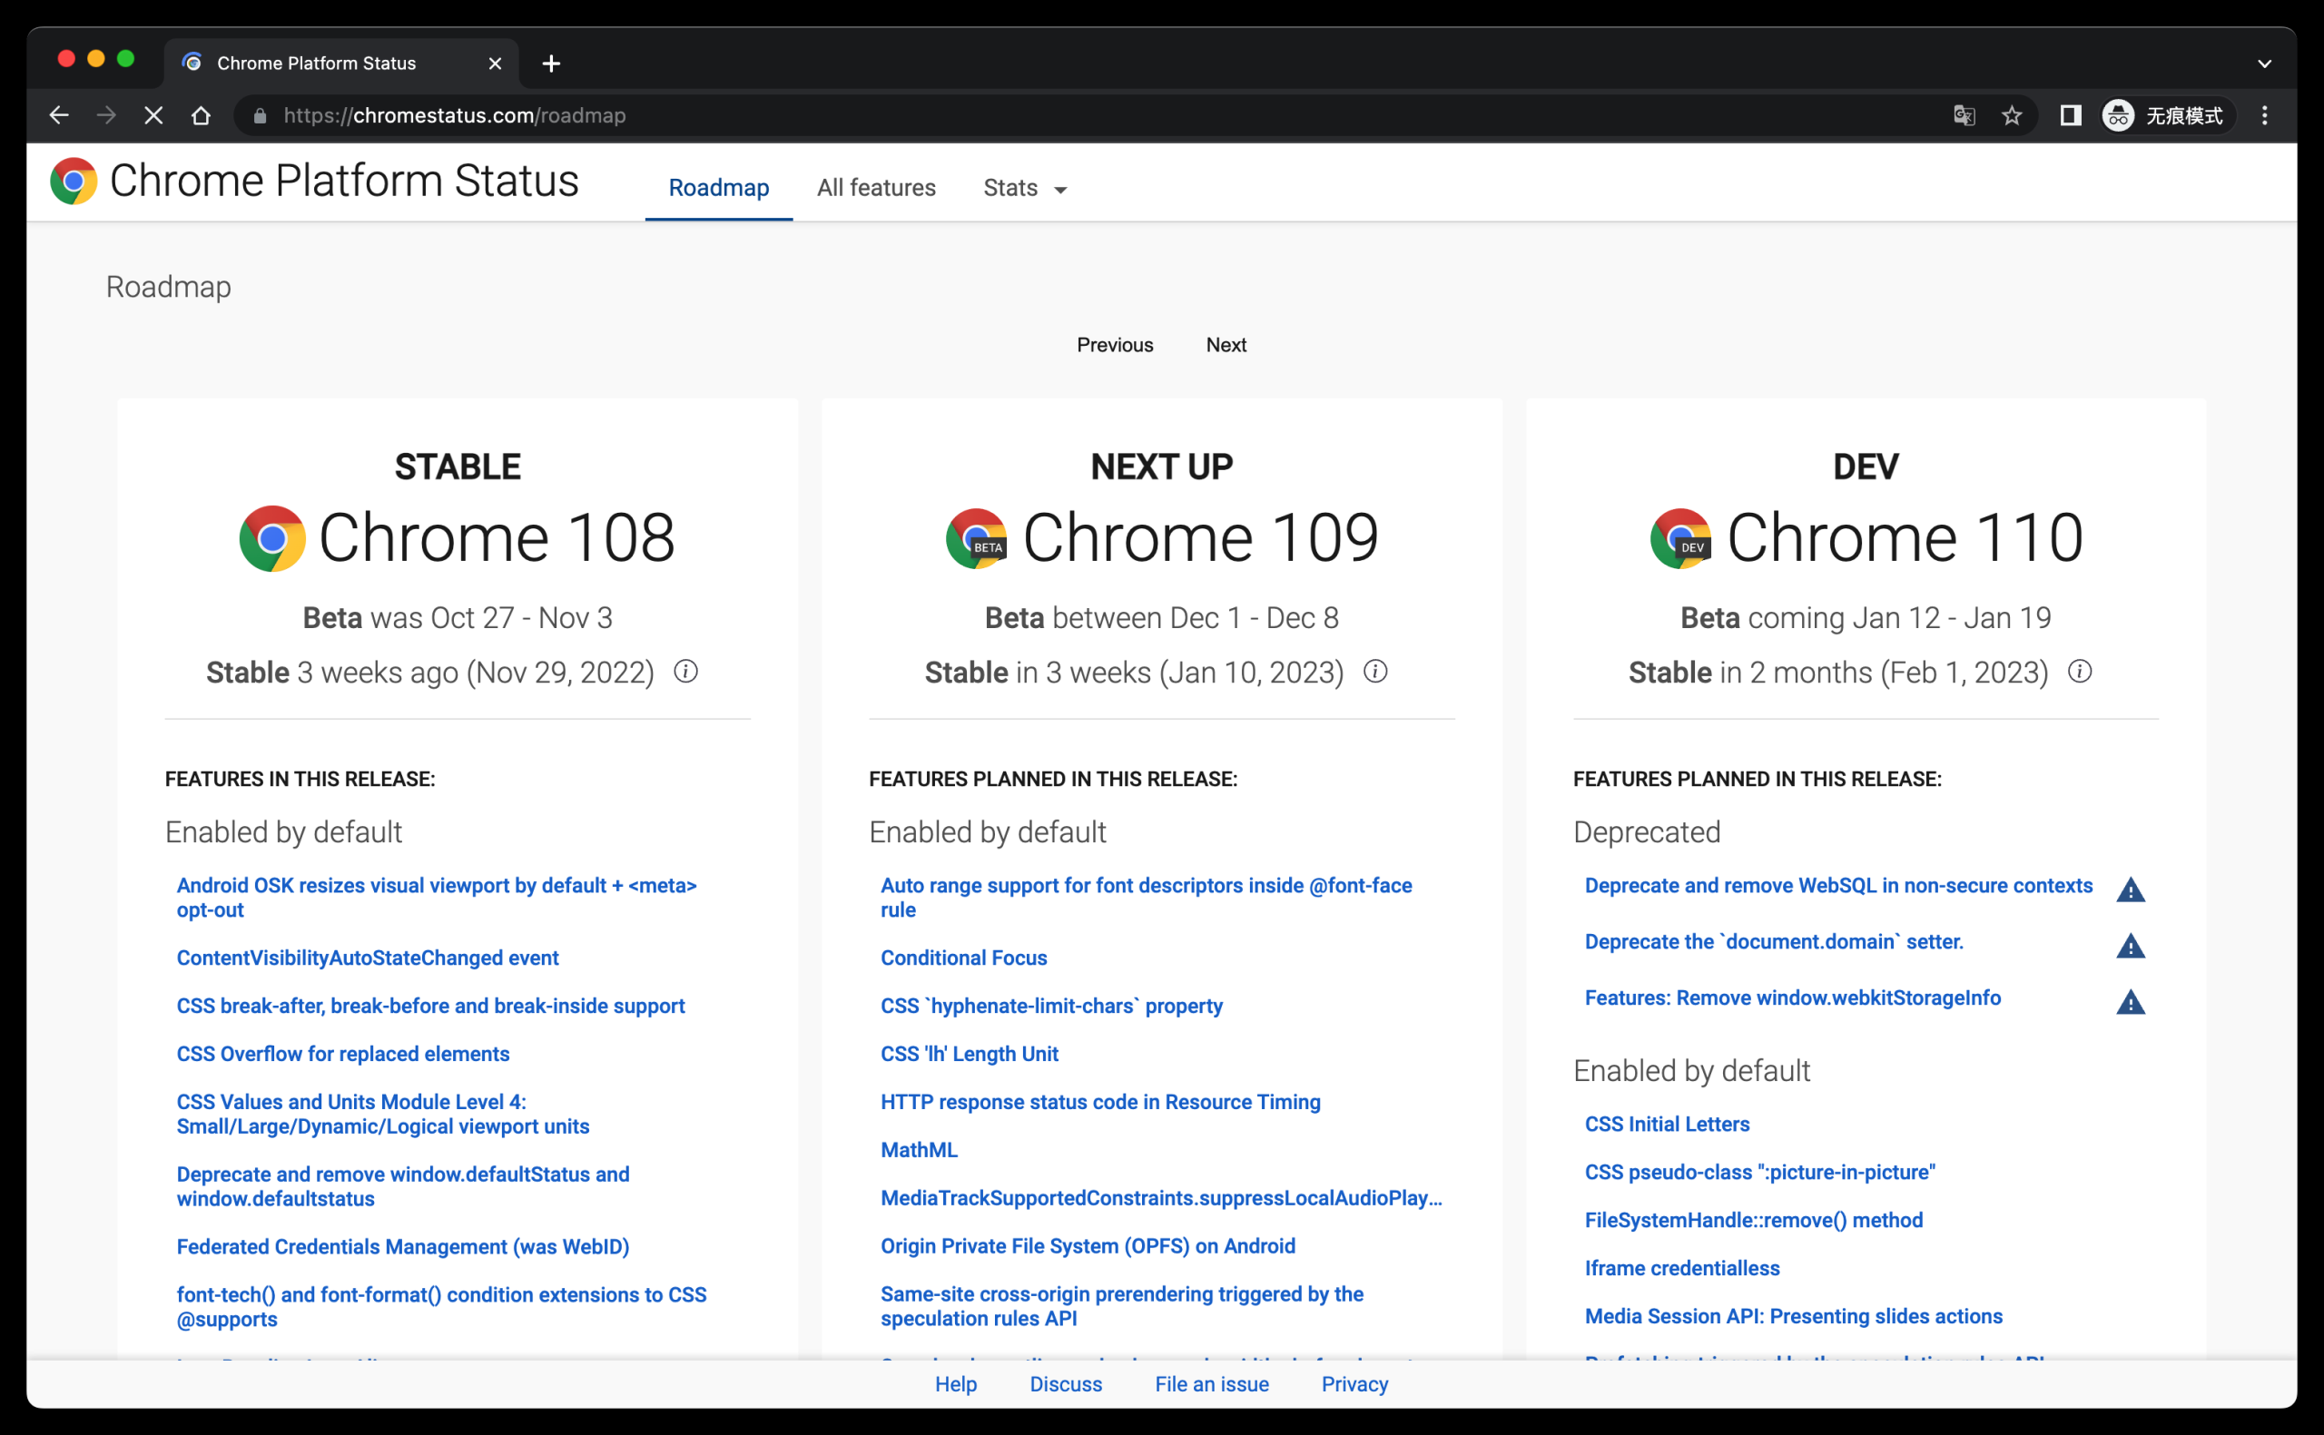Screen dimensions: 2324x1435
Task: Close the Chrome Platform Status tab
Action: (x=495, y=64)
